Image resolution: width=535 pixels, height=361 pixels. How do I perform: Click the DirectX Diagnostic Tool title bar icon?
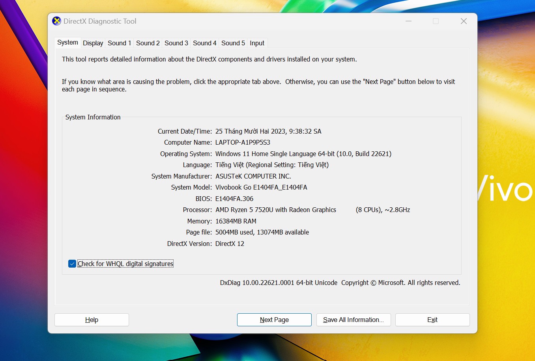tap(56, 21)
